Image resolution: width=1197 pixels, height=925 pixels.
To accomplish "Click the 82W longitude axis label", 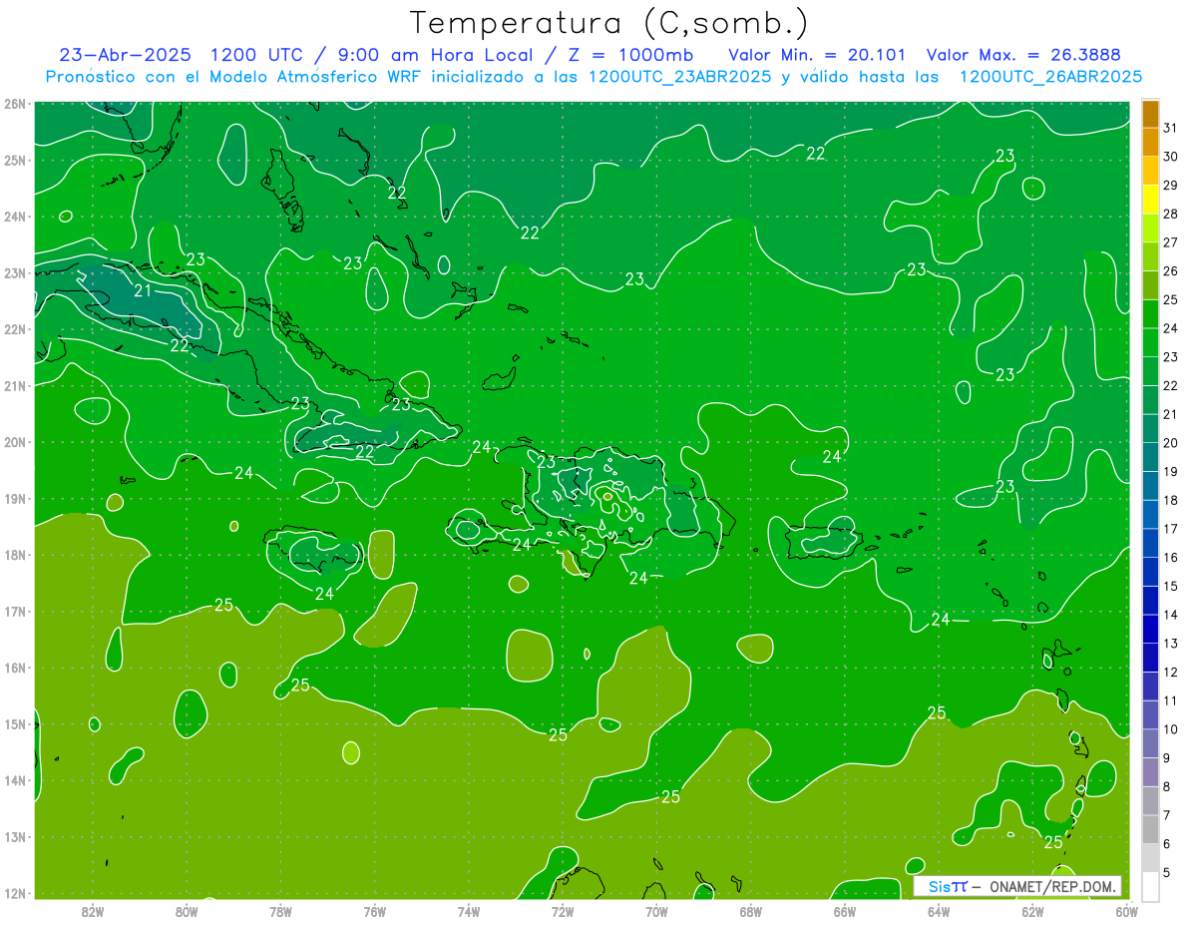I will coord(92,911).
